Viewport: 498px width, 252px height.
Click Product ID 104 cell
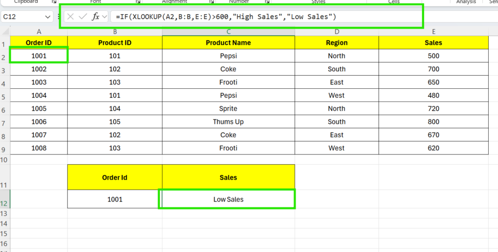(115, 108)
